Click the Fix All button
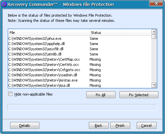The width and height of the screenshot is (165, 134). point(101,95)
